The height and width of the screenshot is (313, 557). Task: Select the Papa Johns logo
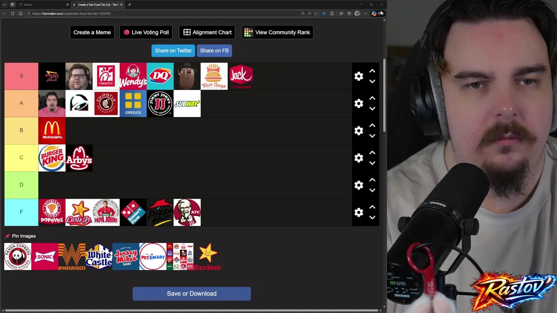click(106, 212)
